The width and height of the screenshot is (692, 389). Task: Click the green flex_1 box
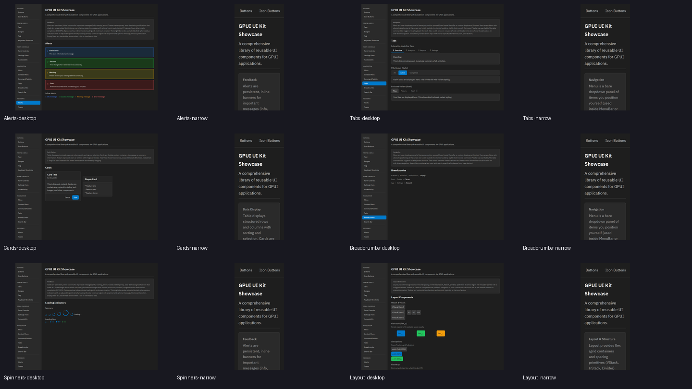[x=420, y=333]
